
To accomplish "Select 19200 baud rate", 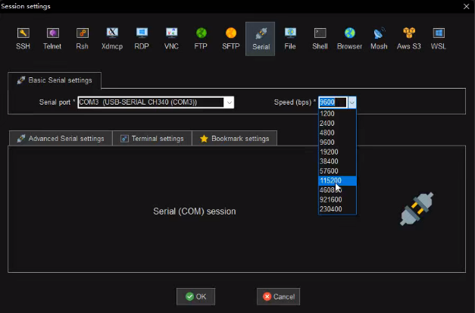I will (337, 152).
